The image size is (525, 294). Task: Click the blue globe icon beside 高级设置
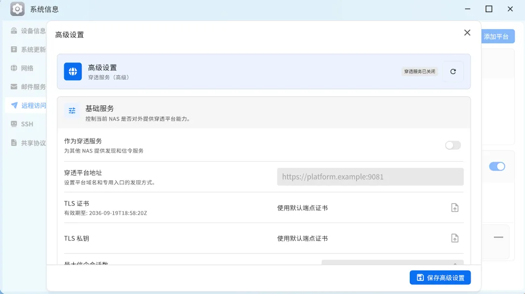[72, 71]
